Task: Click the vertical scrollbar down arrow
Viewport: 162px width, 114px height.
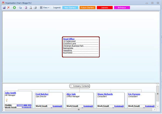Action: 157,106
